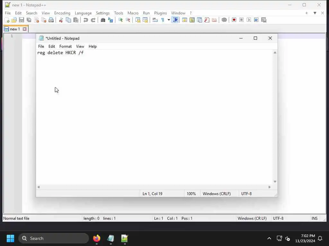Click the Zoom Out magnifier icon
This screenshot has height=246, width=329.
click(128, 20)
